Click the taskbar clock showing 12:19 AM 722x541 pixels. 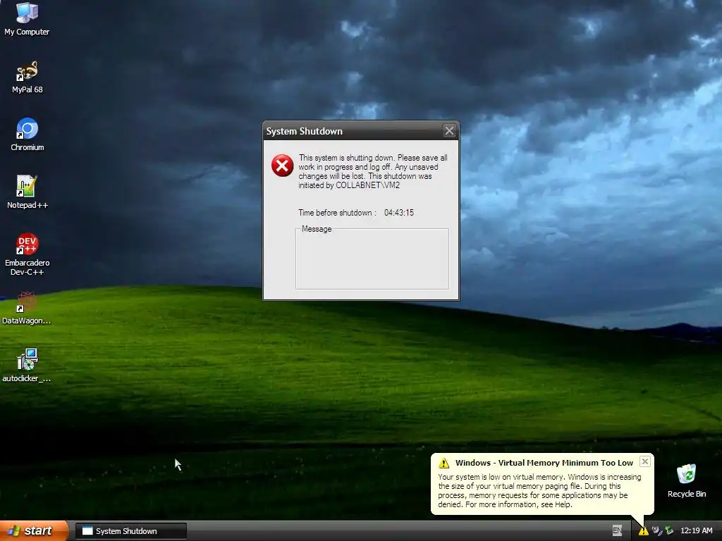click(696, 531)
